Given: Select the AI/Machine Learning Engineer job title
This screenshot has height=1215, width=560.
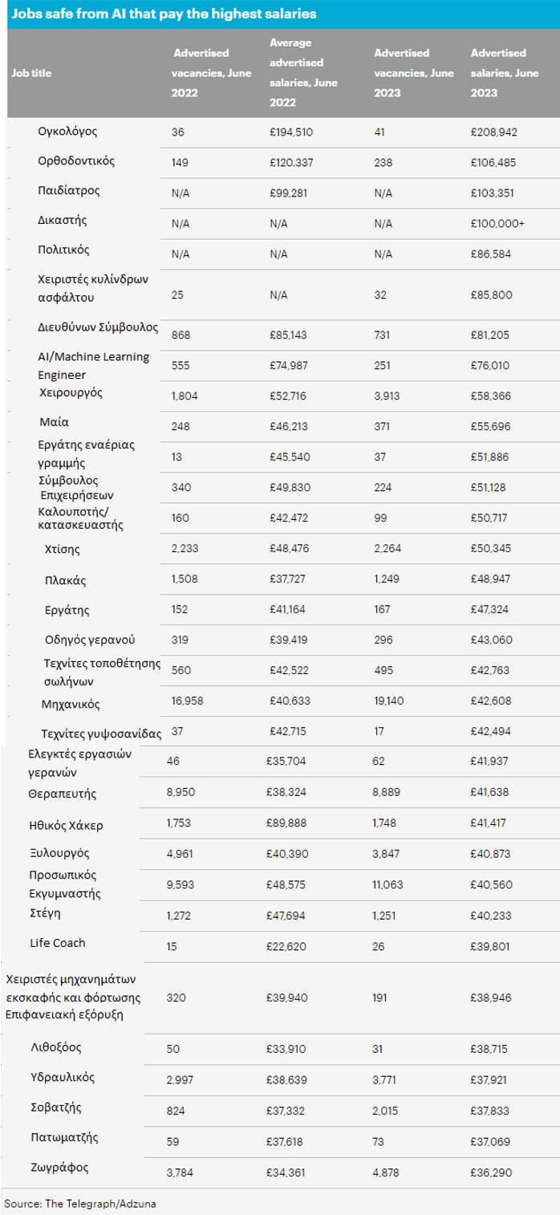Looking at the screenshot, I should tap(93, 365).
